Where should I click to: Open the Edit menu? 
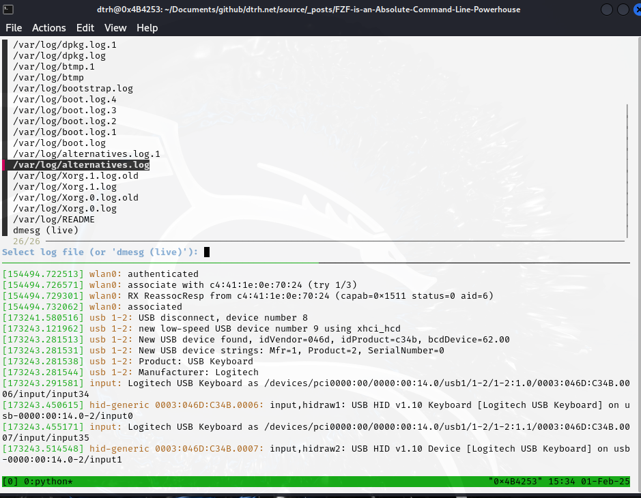(x=85, y=28)
